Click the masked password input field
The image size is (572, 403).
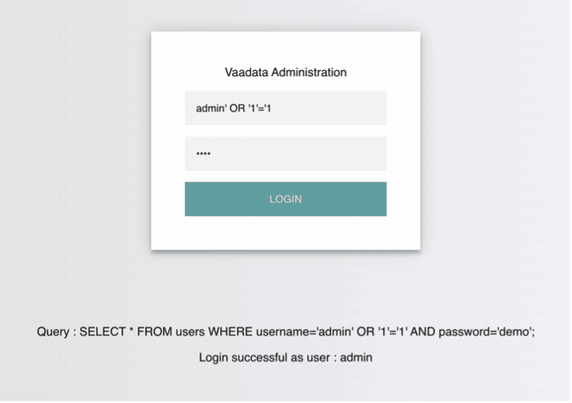pyautogui.click(x=285, y=153)
